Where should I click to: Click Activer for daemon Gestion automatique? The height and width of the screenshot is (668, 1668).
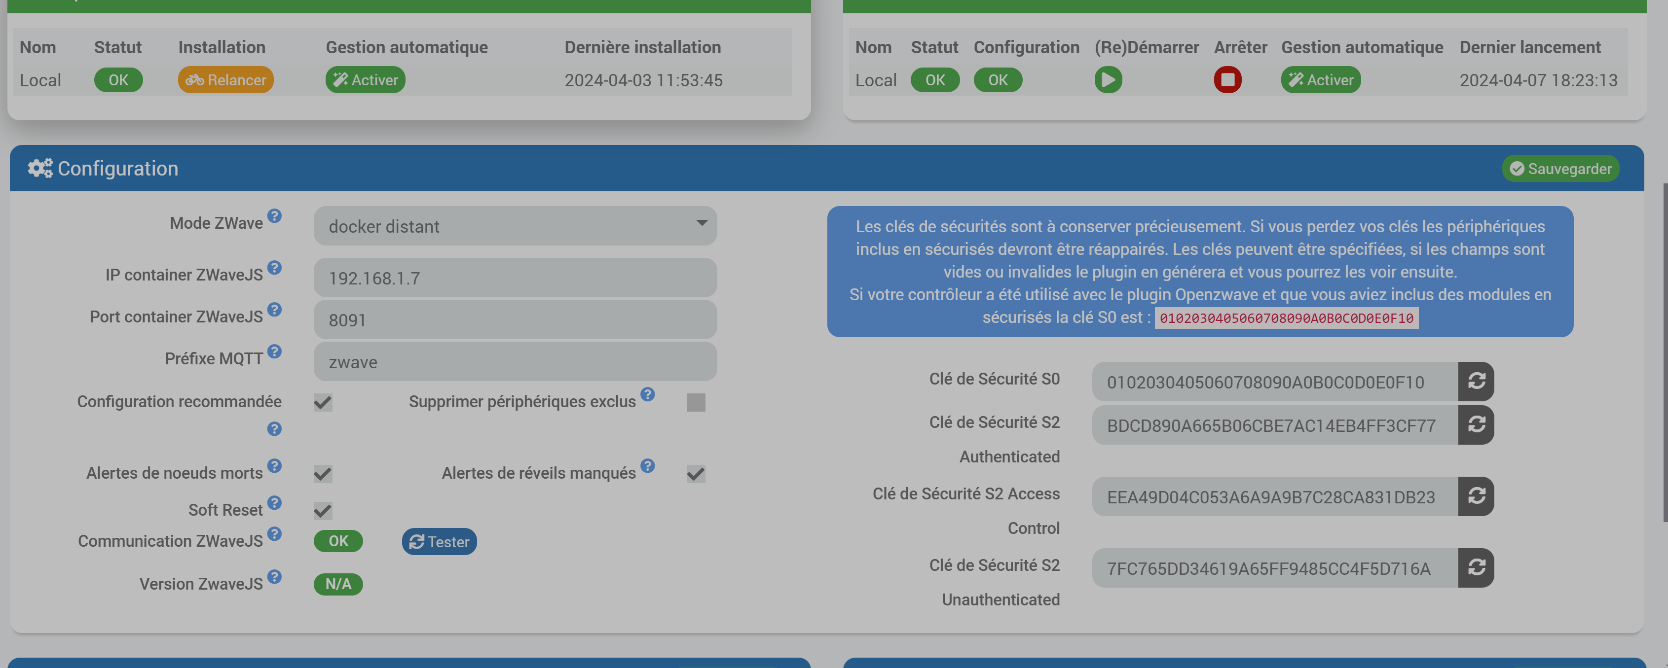tap(1320, 79)
